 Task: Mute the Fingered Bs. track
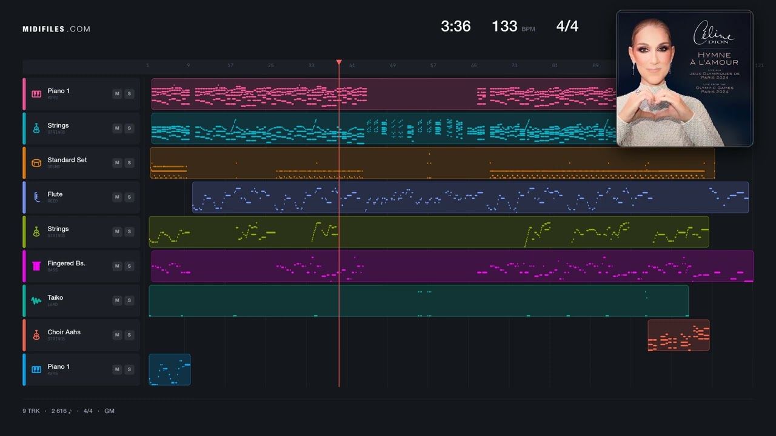point(117,266)
